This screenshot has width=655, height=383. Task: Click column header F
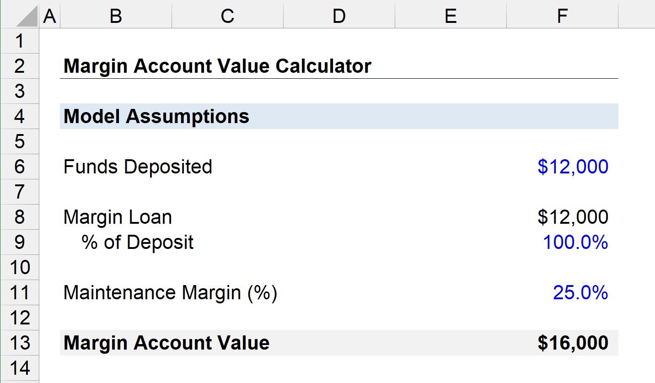point(561,16)
